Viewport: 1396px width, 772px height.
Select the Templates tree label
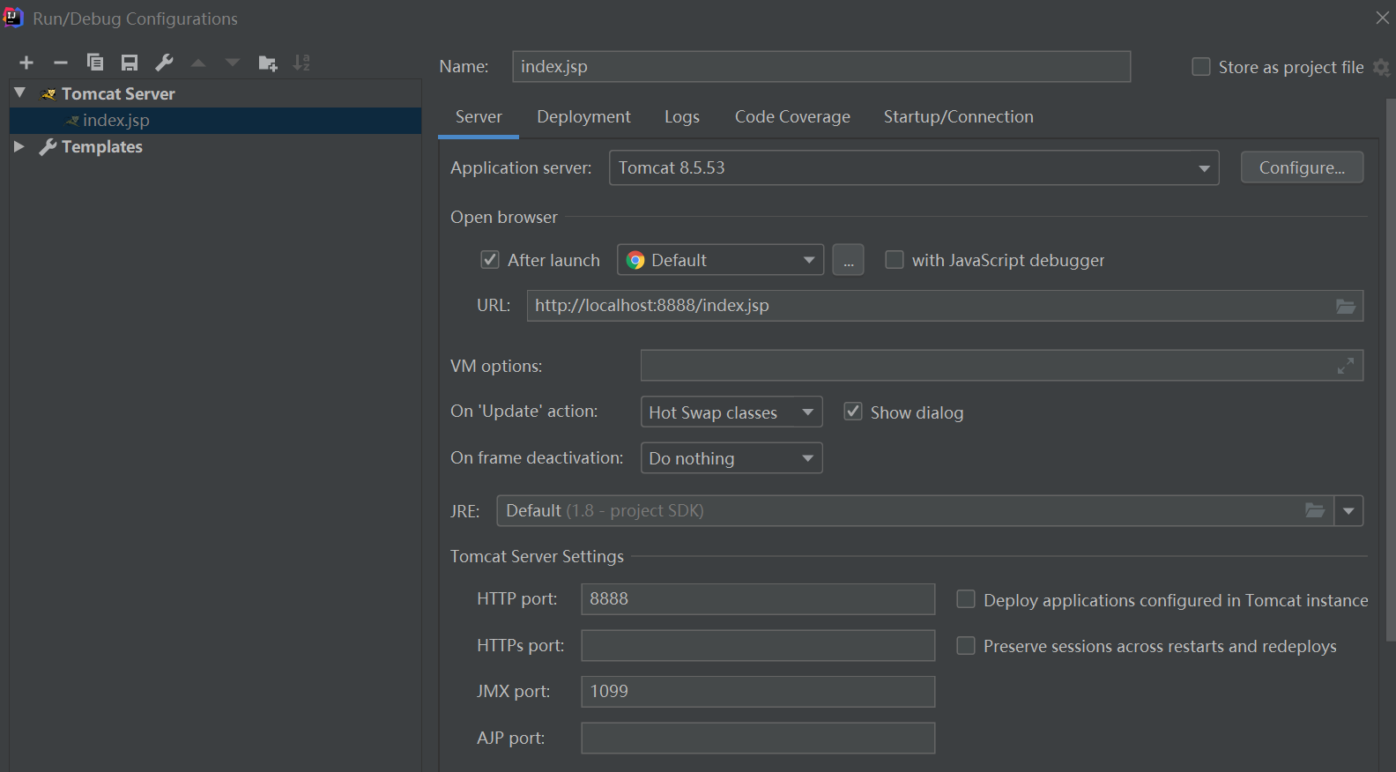point(102,147)
